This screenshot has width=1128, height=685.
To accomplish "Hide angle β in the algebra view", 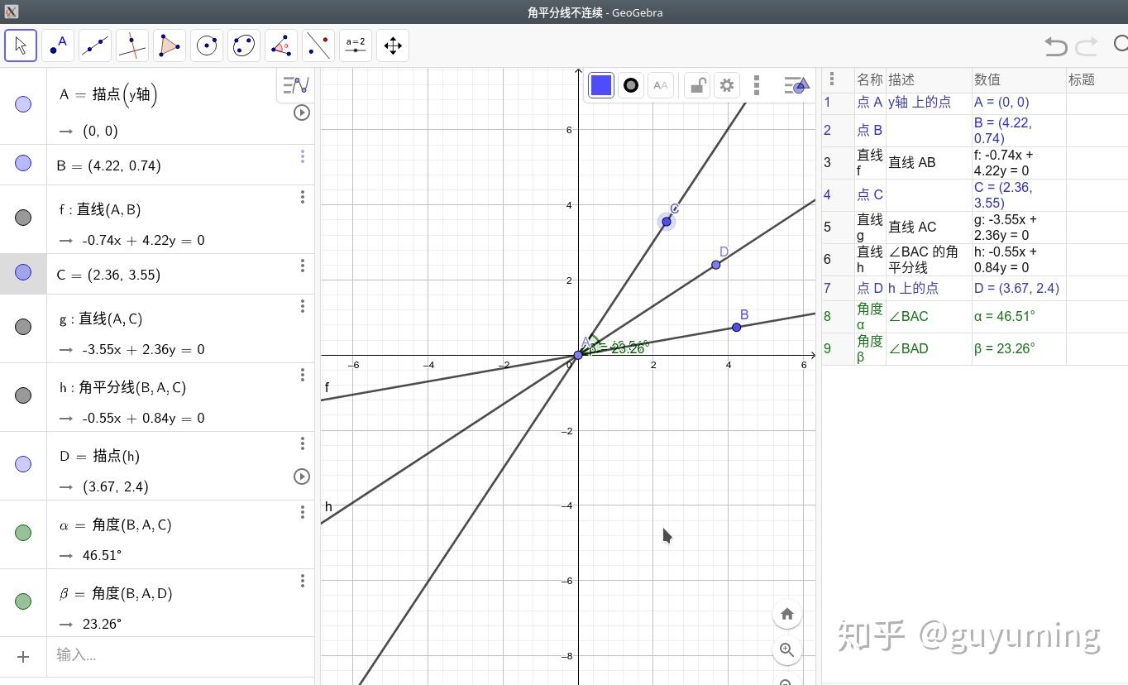I will tap(23, 601).
